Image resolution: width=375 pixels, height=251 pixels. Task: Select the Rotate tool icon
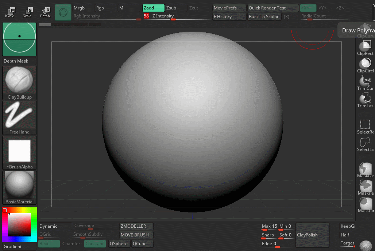pos(46,12)
